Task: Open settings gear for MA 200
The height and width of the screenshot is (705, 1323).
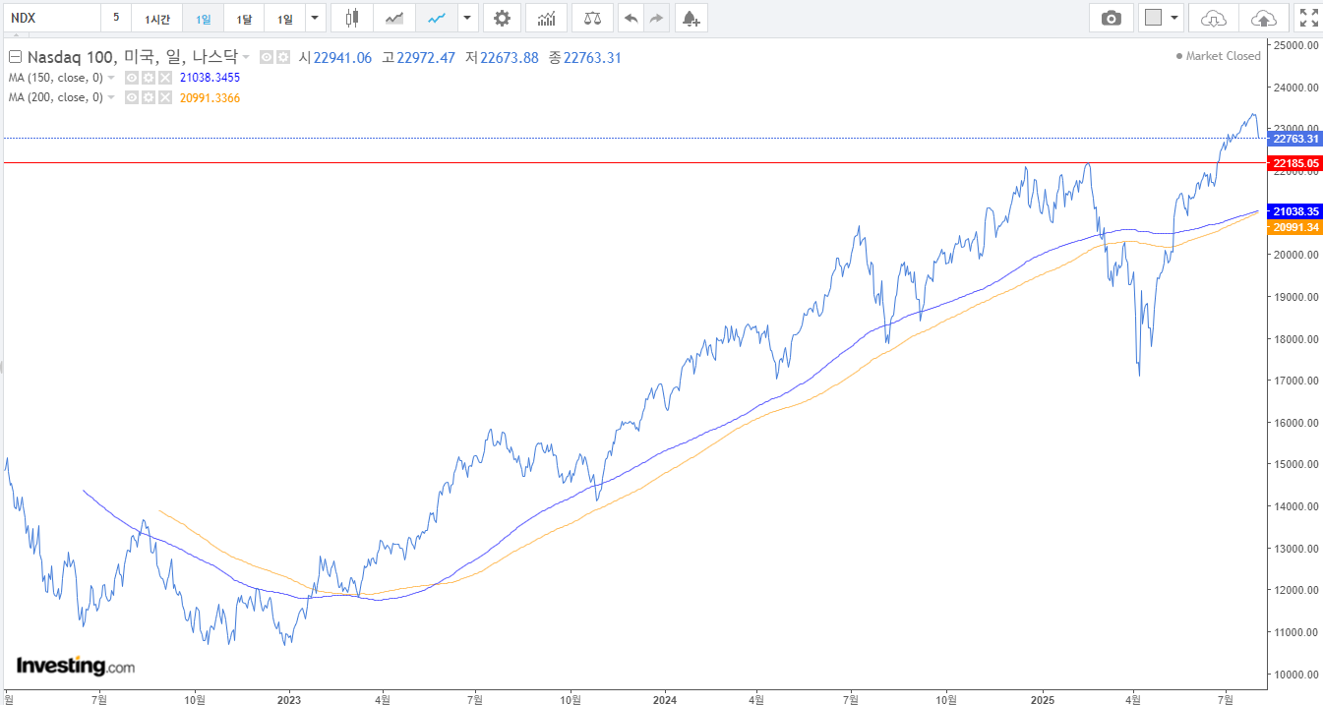Action: (148, 97)
